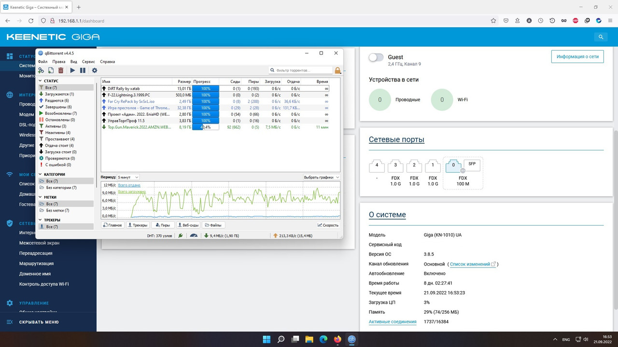Open Переадресация in Keenetic sidebar

pyautogui.click(x=36, y=253)
